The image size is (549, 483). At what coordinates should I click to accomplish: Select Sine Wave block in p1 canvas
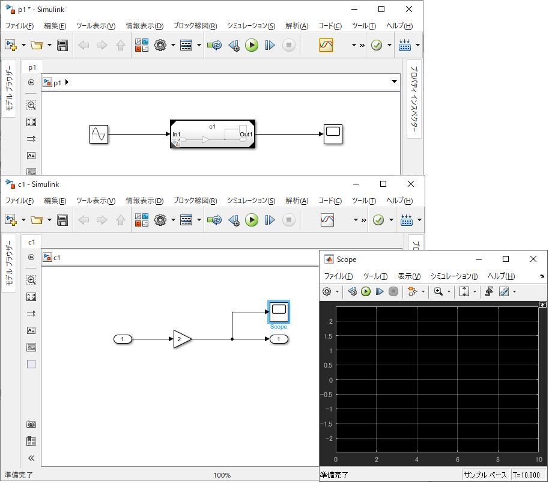click(99, 134)
